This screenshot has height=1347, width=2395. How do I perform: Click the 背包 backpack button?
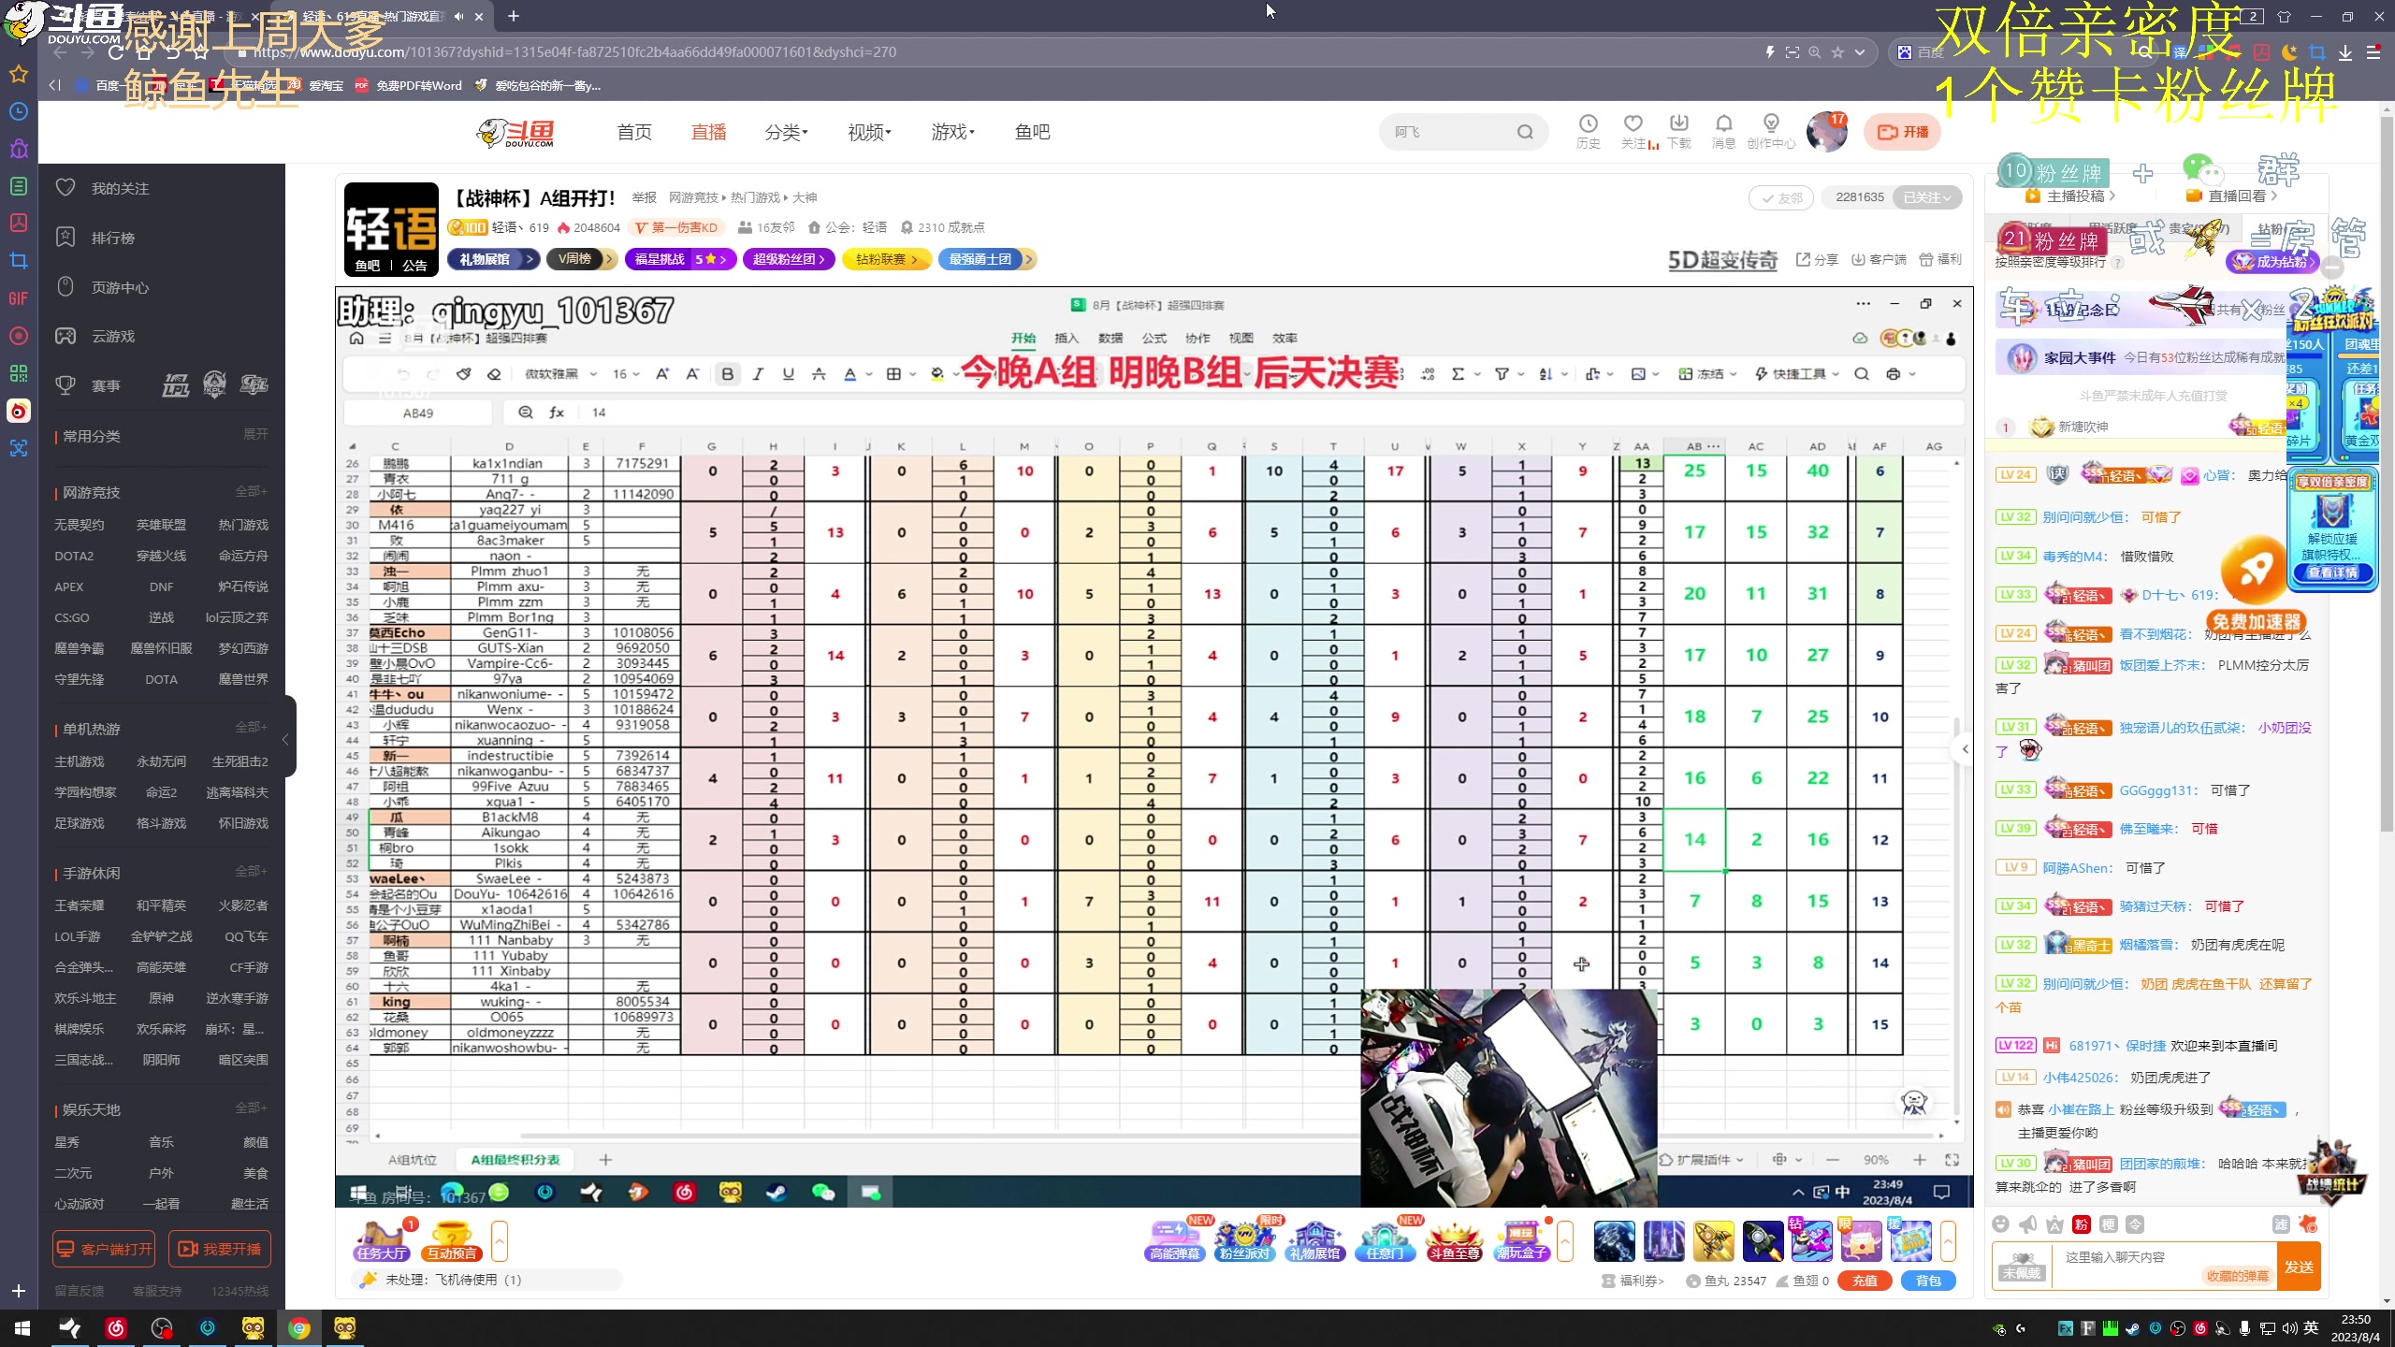click(1928, 1281)
